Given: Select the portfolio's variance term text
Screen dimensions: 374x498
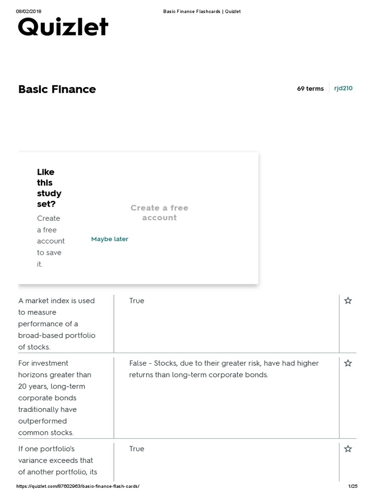Looking at the screenshot, I should point(58,460).
